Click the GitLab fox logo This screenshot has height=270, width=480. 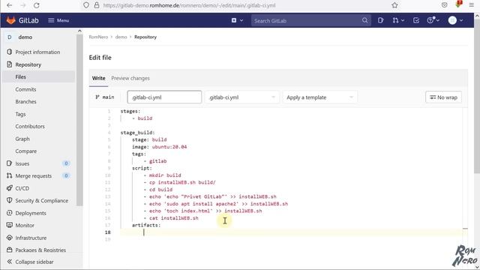[x=11, y=20]
